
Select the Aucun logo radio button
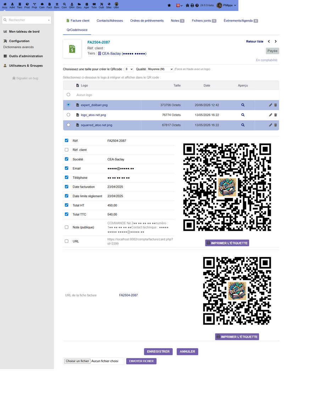[68, 95]
